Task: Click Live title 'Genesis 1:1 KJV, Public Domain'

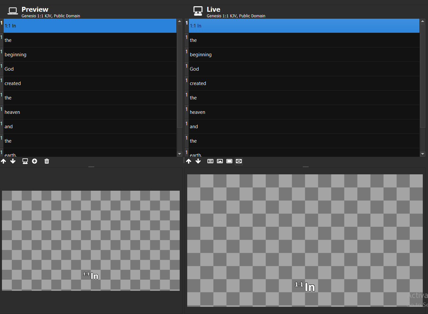Action: [236, 16]
